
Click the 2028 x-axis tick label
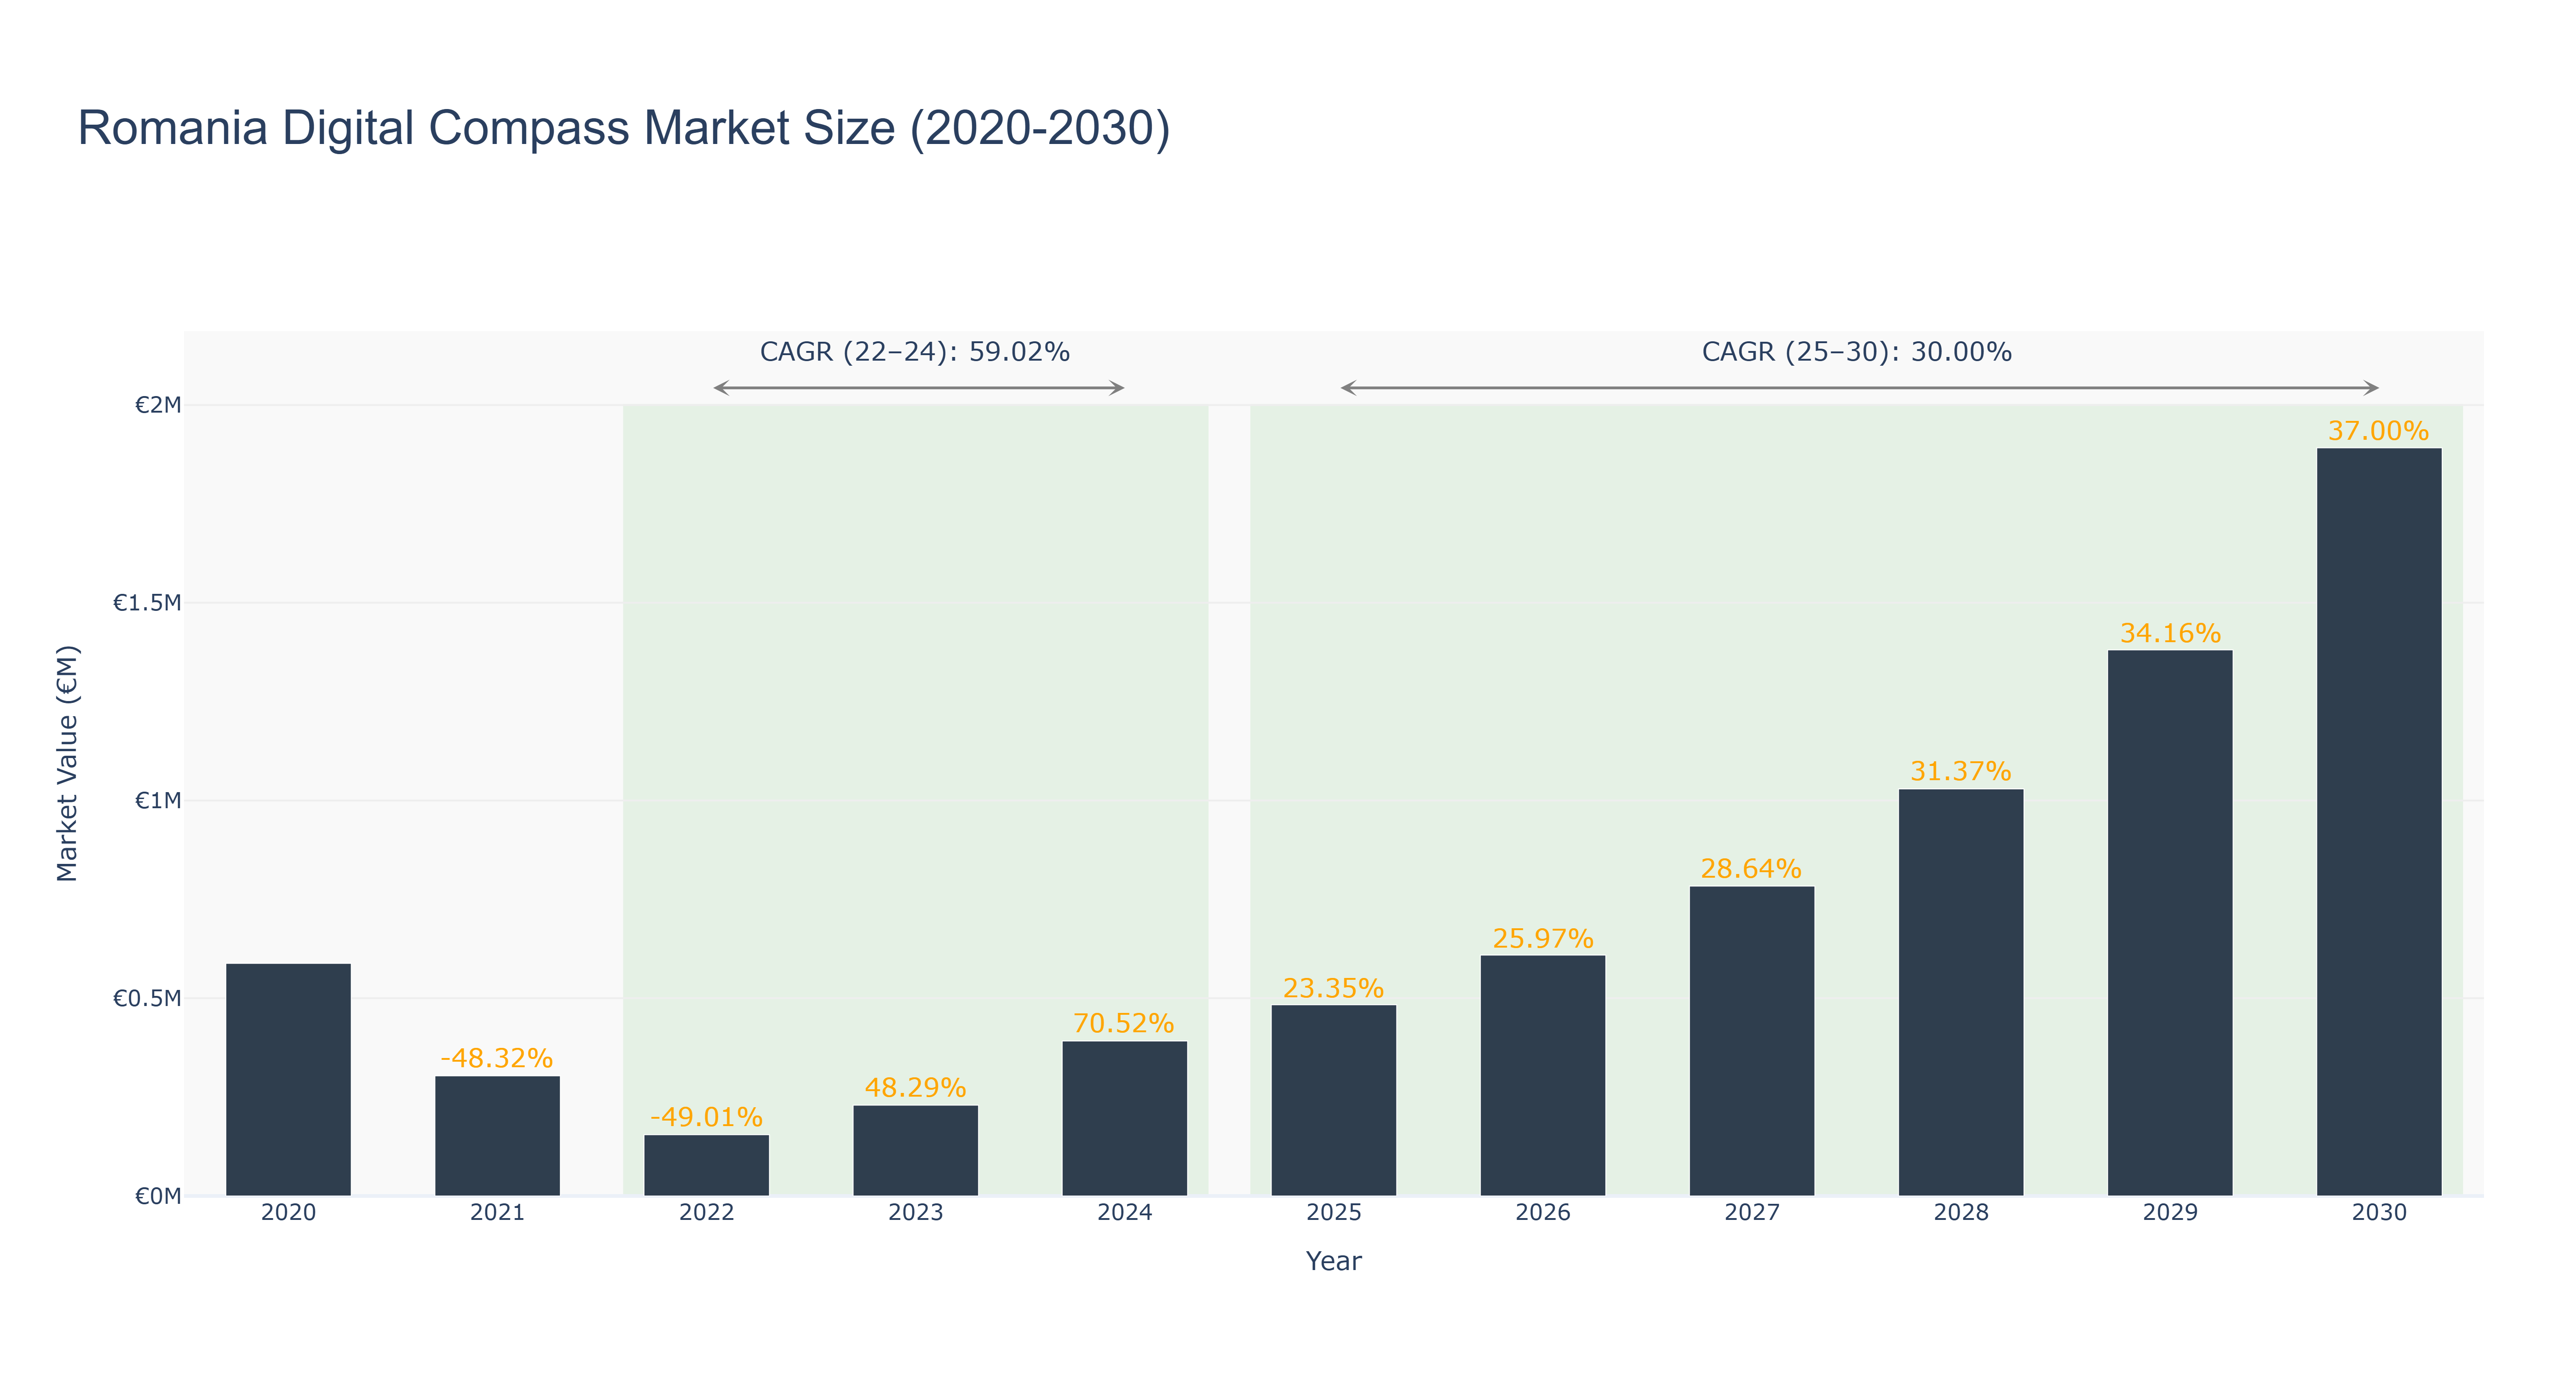(1960, 1213)
